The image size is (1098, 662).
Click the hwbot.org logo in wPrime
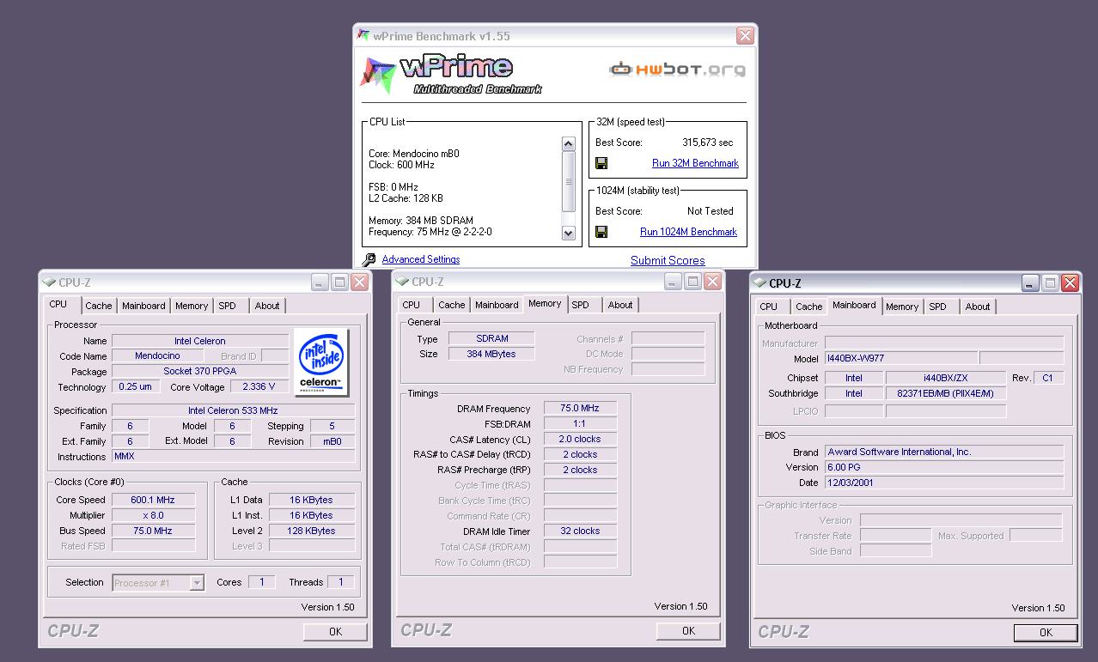(x=677, y=70)
